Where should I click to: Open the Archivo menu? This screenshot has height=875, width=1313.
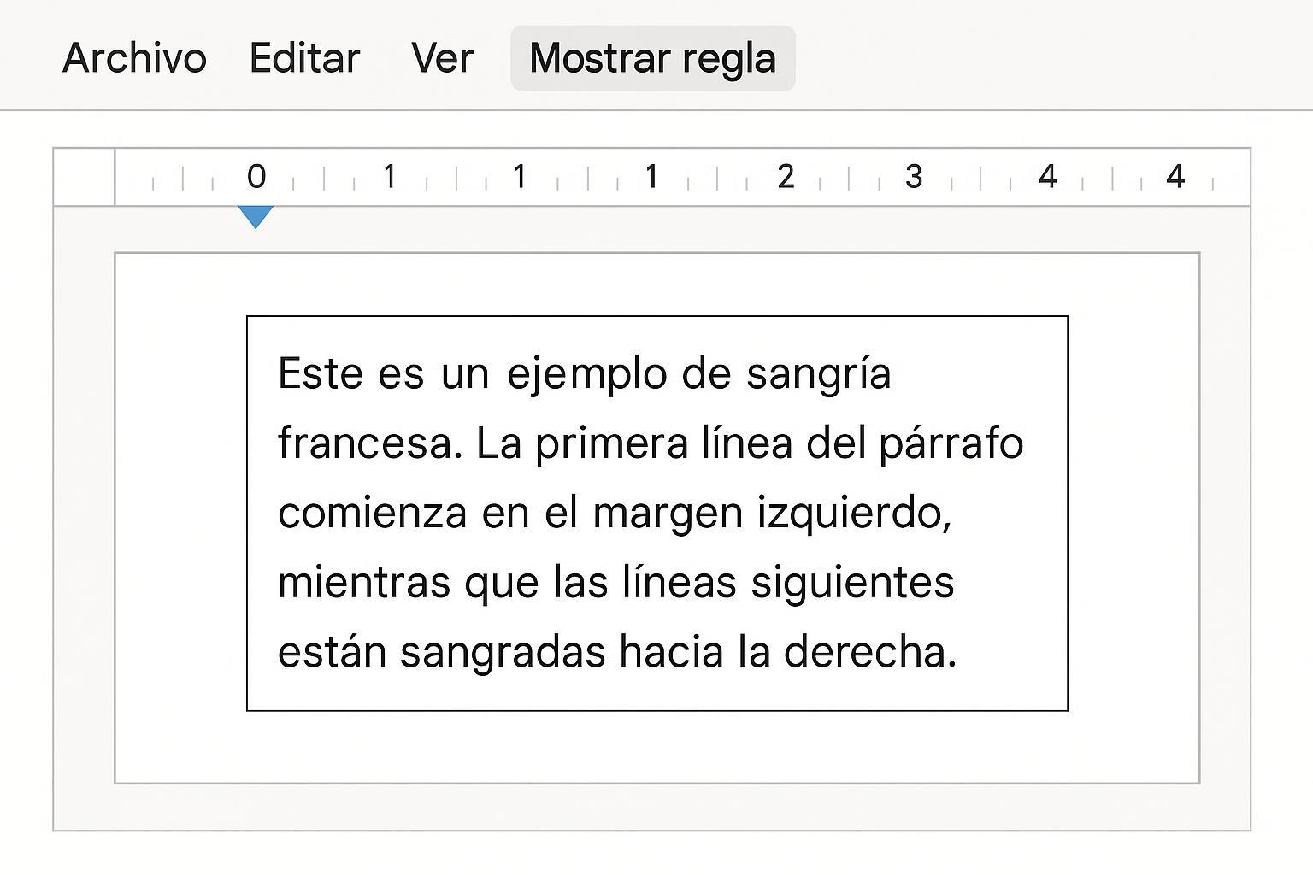[134, 58]
